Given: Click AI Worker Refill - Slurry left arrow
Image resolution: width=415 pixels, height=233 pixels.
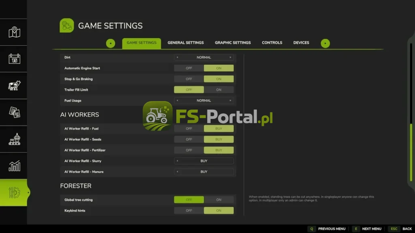Looking at the screenshot, I should click(x=178, y=161).
